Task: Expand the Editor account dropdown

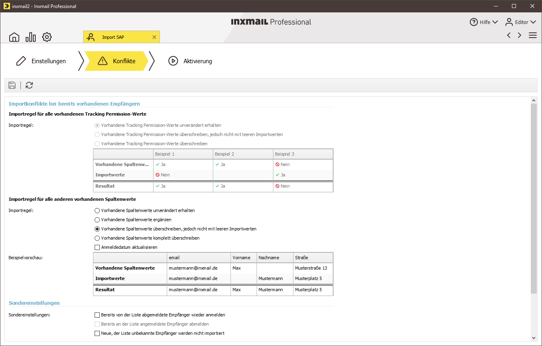Action: click(533, 22)
